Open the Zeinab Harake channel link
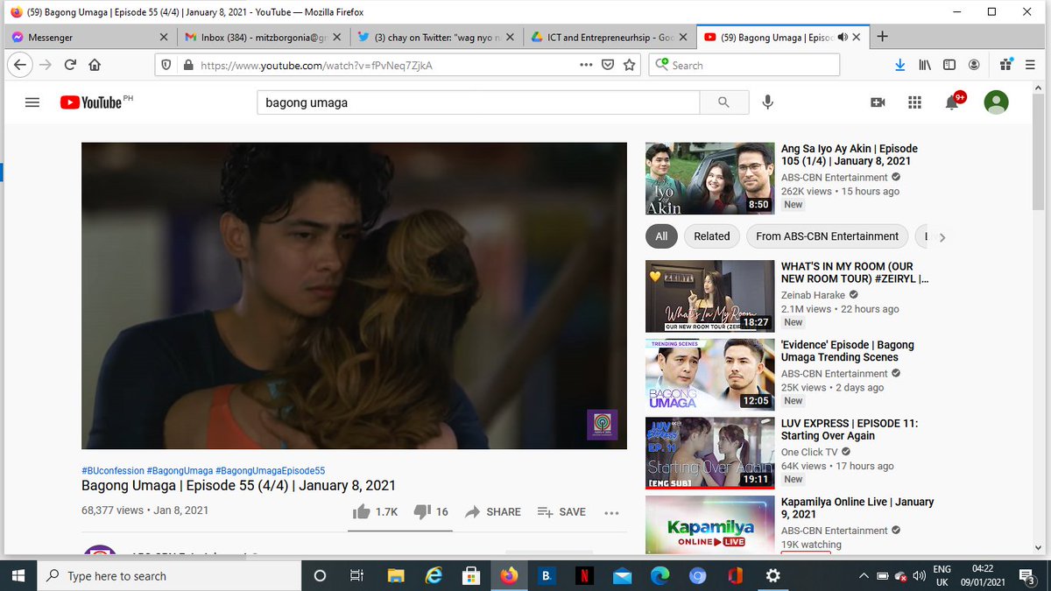 pyautogui.click(x=814, y=295)
